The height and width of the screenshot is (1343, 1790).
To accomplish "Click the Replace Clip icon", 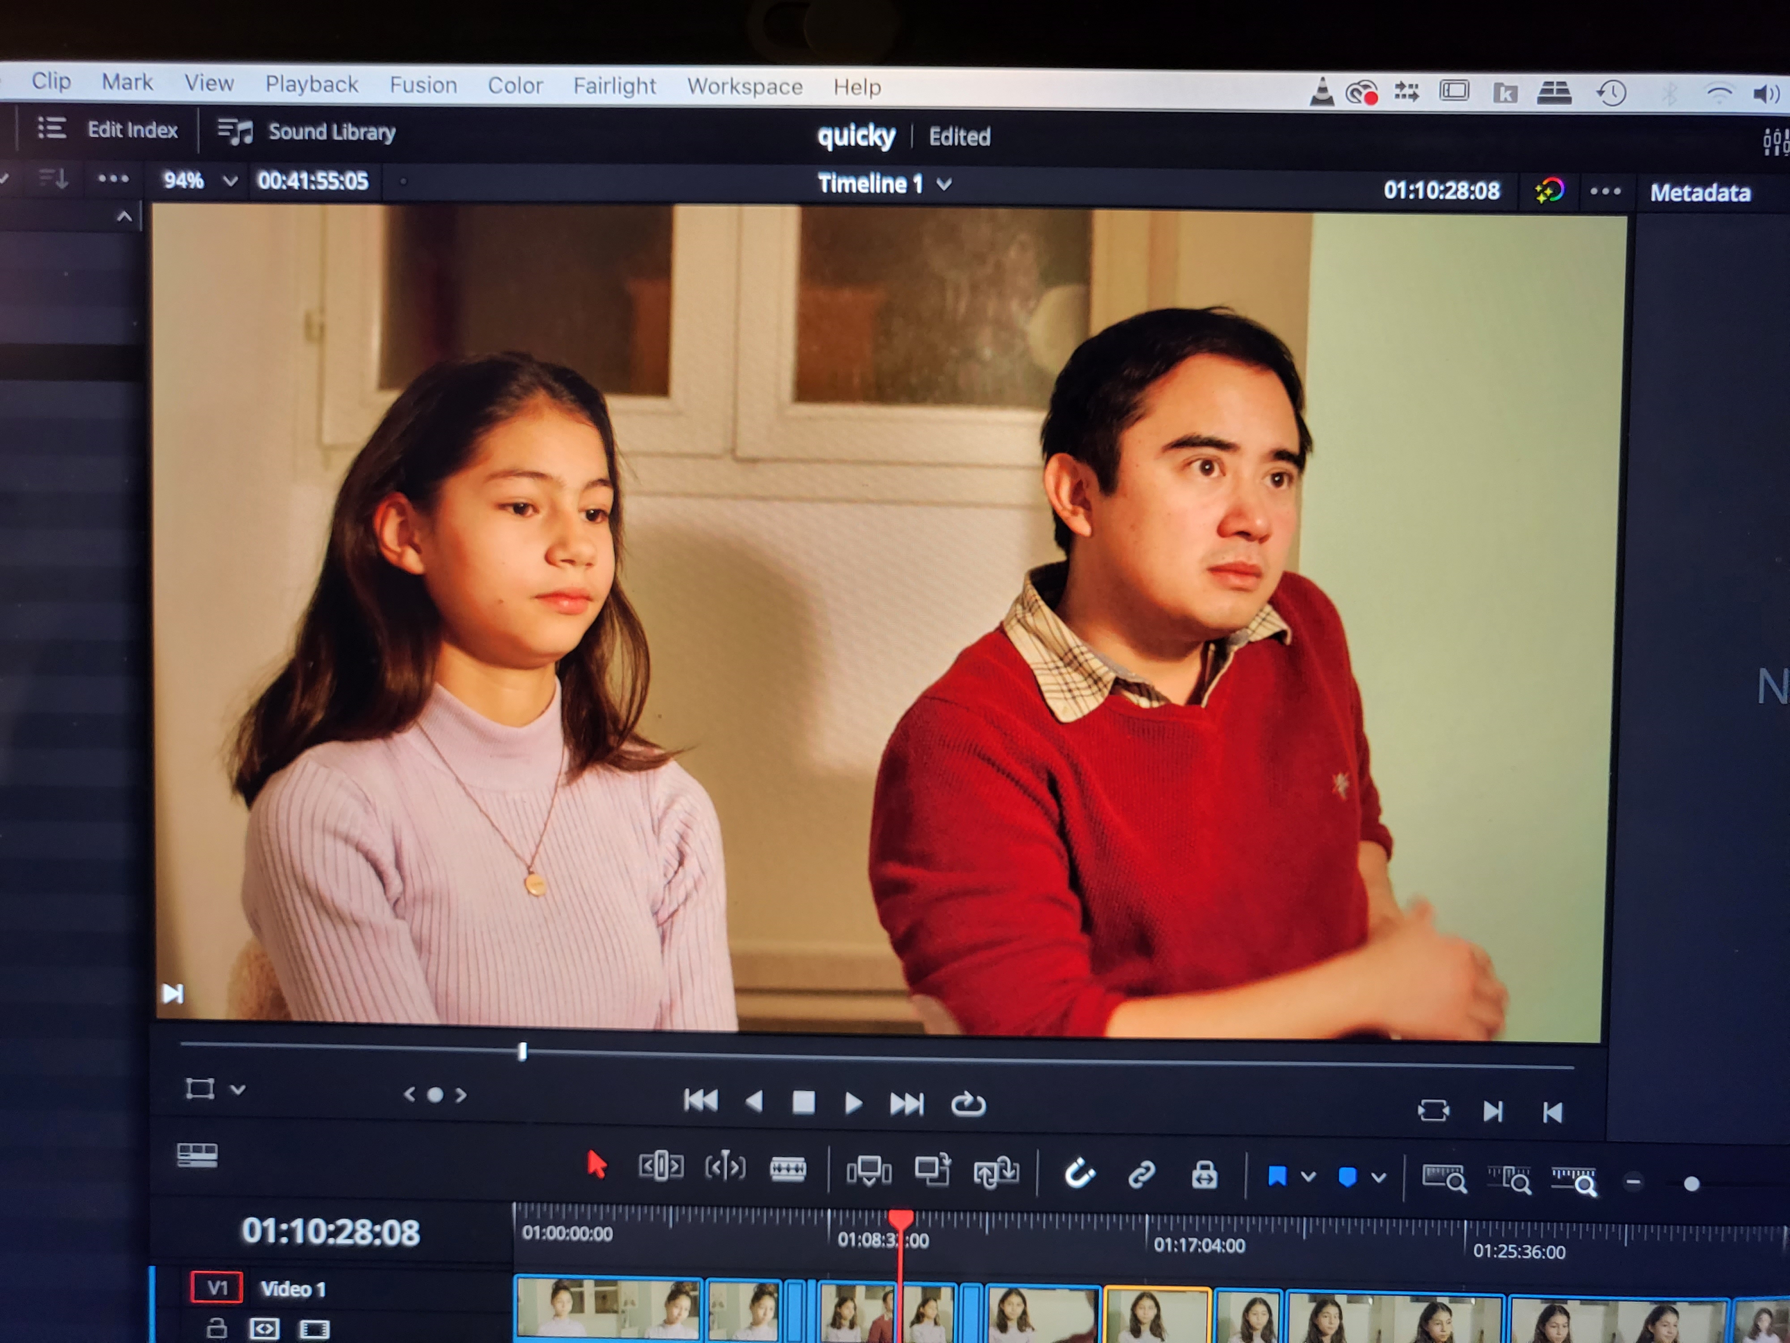I will coord(996,1171).
